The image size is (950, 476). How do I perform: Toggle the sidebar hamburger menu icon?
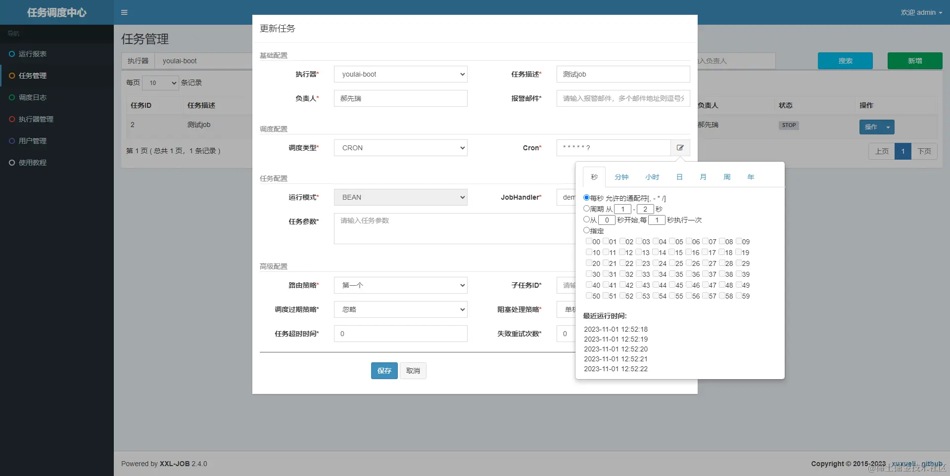pos(124,12)
